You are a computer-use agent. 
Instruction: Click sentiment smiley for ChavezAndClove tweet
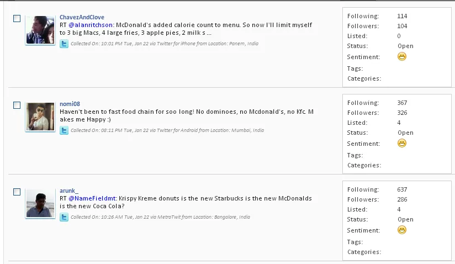coord(402,56)
